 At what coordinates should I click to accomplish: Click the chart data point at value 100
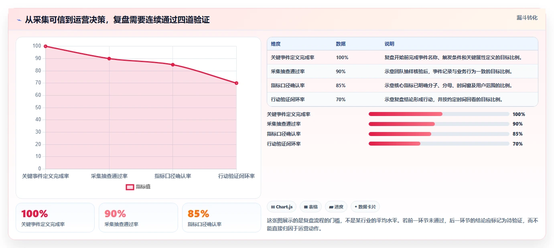coord(45,46)
